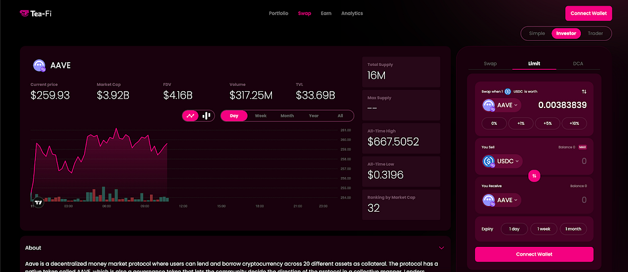Switch to the Limit tab
Viewport: 628px width, 272px height.
pos(534,63)
